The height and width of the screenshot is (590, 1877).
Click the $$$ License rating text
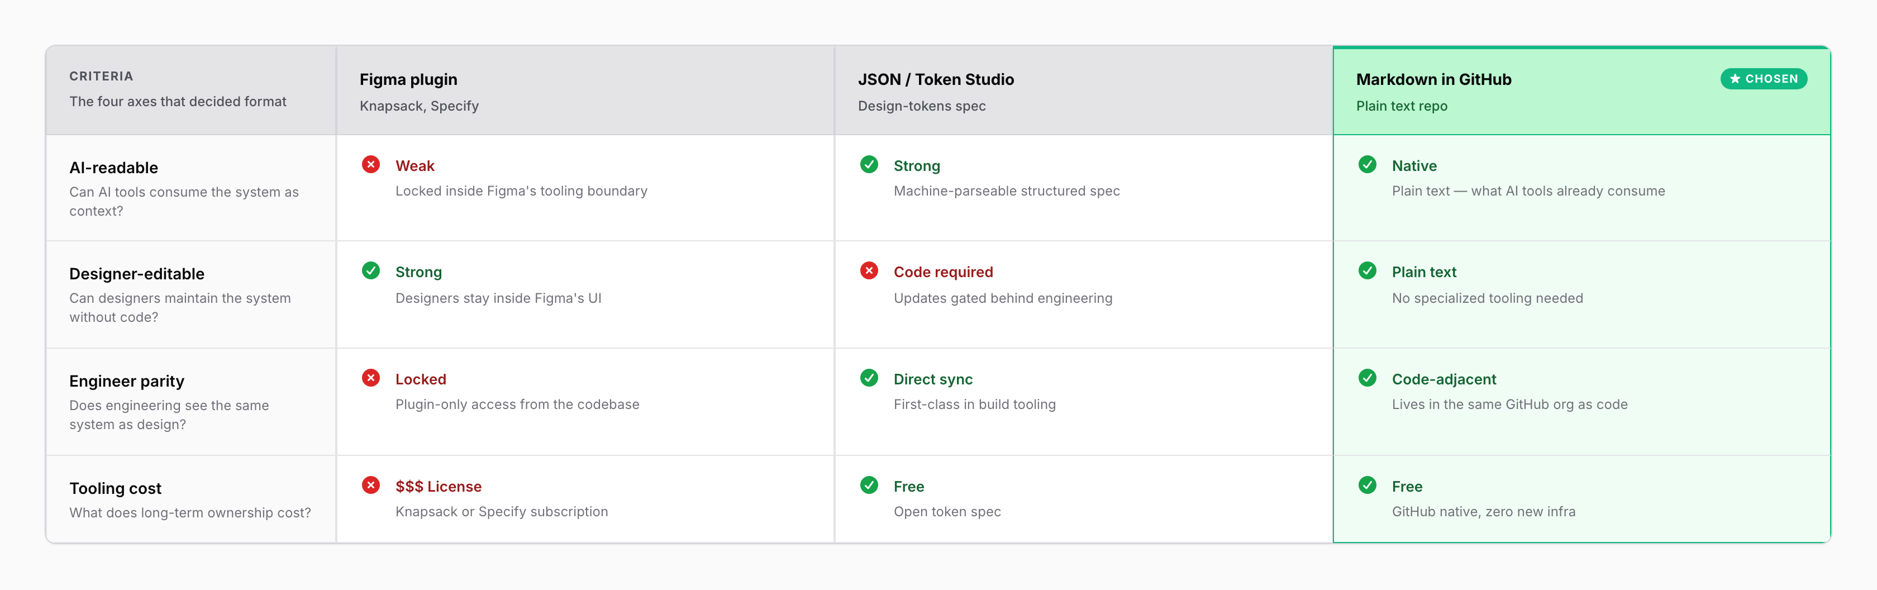pyautogui.click(x=438, y=487)
